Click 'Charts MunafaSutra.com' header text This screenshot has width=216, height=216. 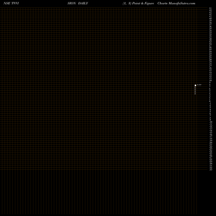click(176, 3)
